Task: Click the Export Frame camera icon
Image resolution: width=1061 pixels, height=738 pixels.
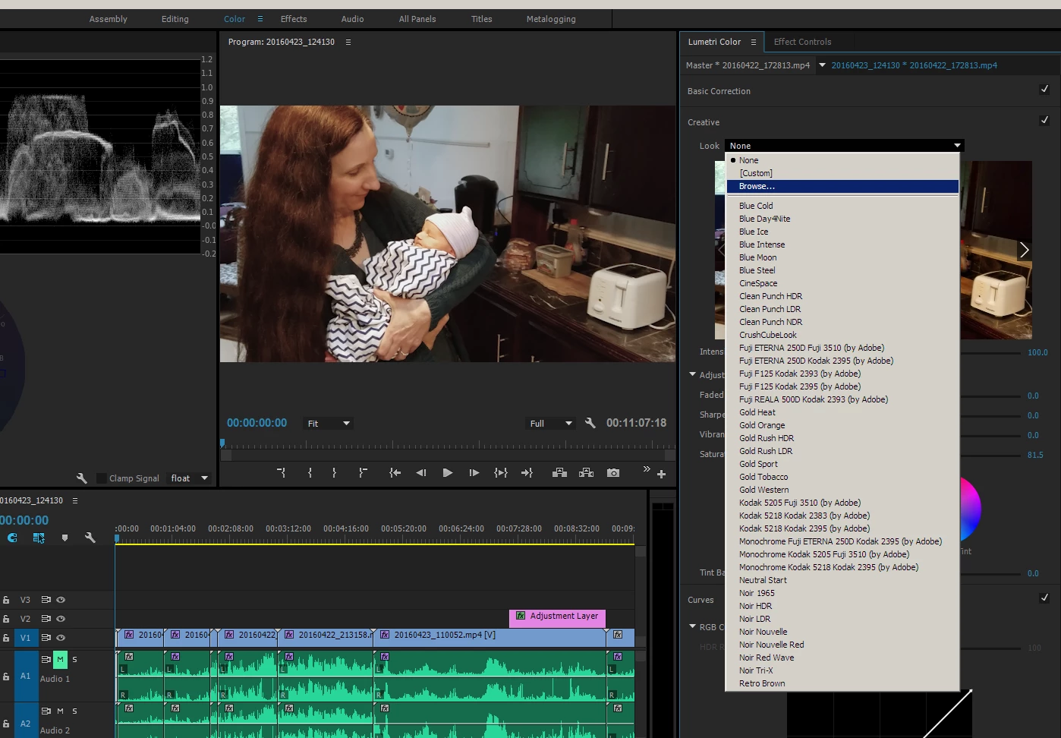Action: [x=613, y=473]
